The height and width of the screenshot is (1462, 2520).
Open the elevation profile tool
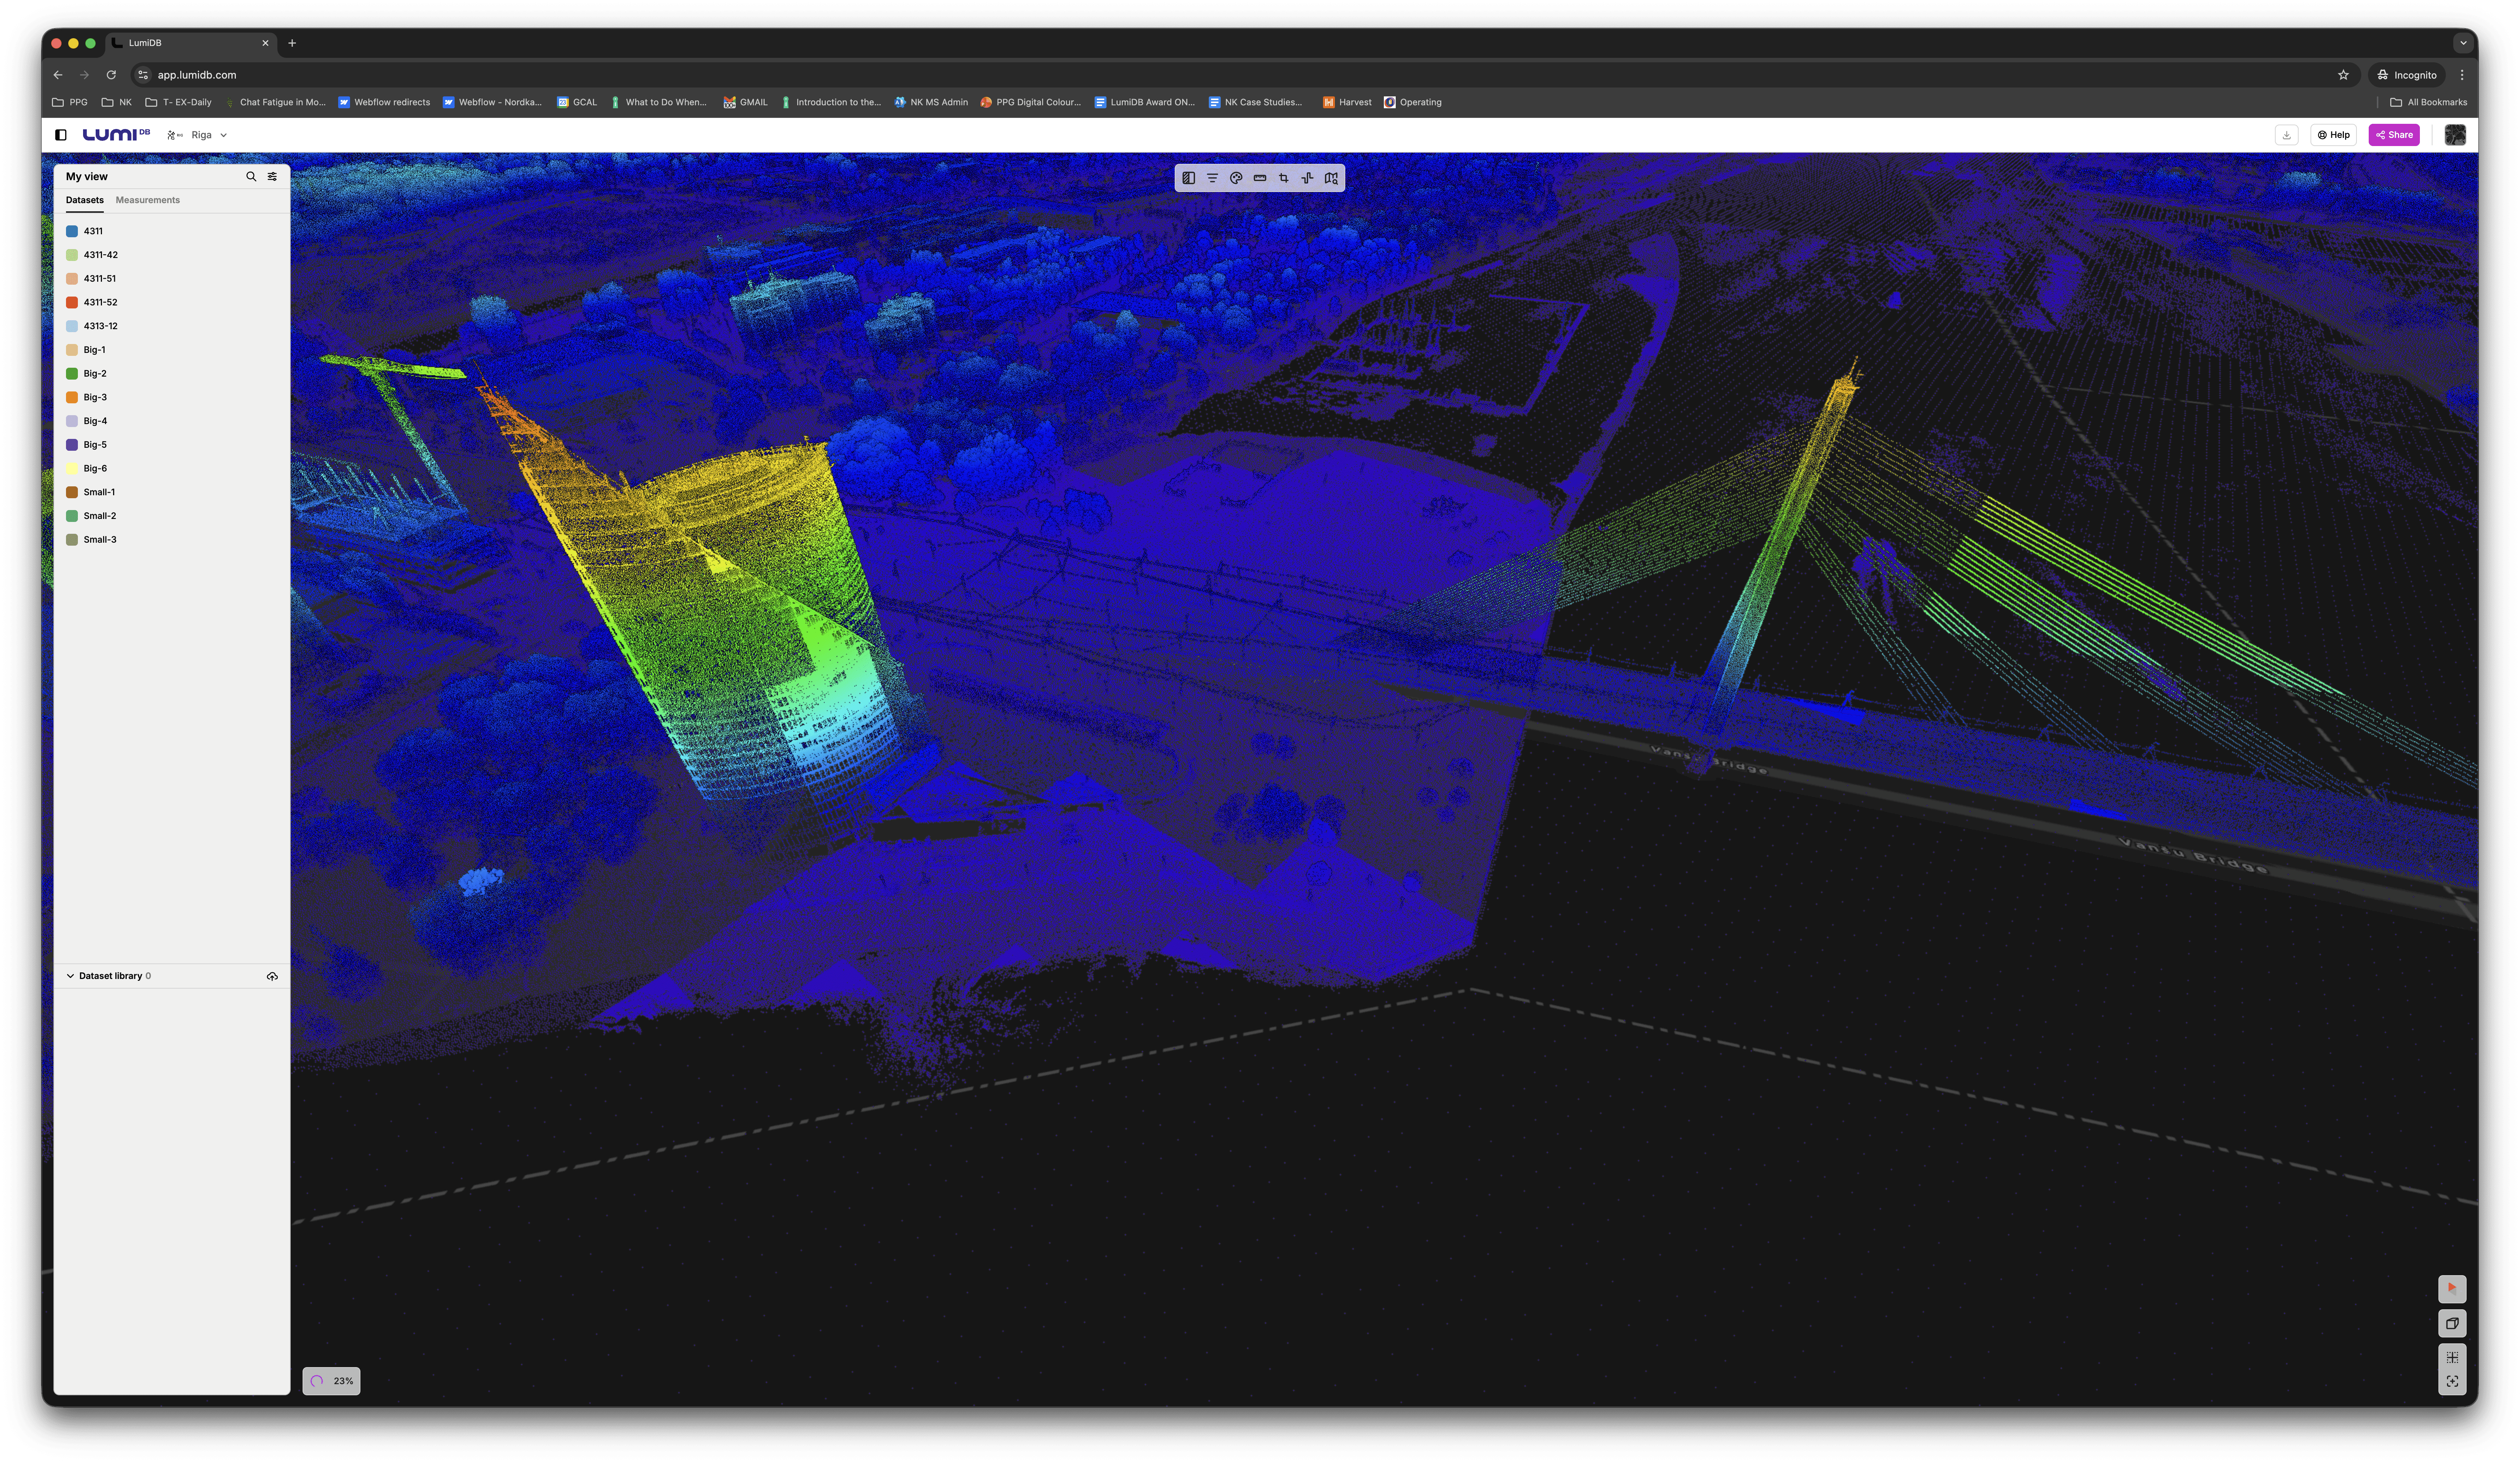1307,178
